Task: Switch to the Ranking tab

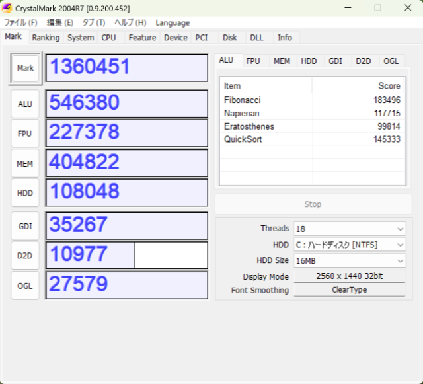Action: tap(46, 38)
